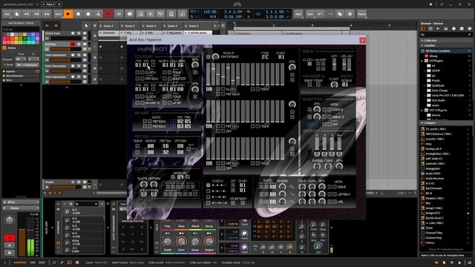Solo the SCALE track
This screenshot has width=475, height=267.
[x=79, y=33]
